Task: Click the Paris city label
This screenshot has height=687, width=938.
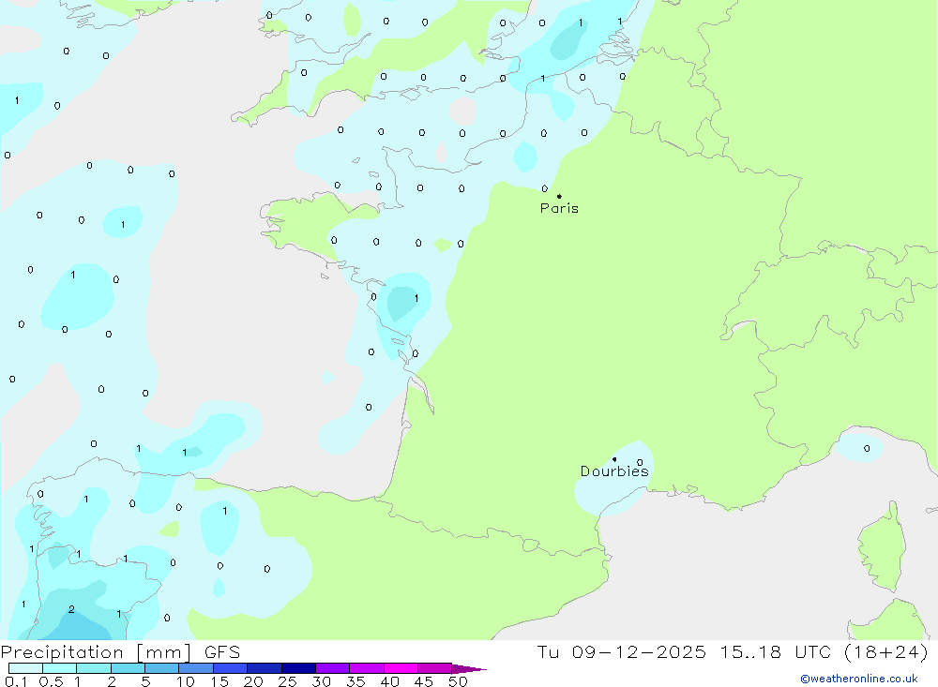Action: pyautogui.click(x=559, y=208)
